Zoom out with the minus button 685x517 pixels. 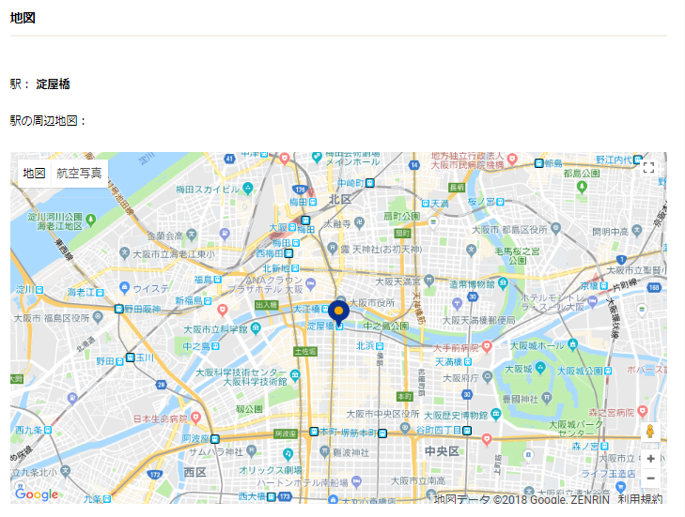pos(650,479)
